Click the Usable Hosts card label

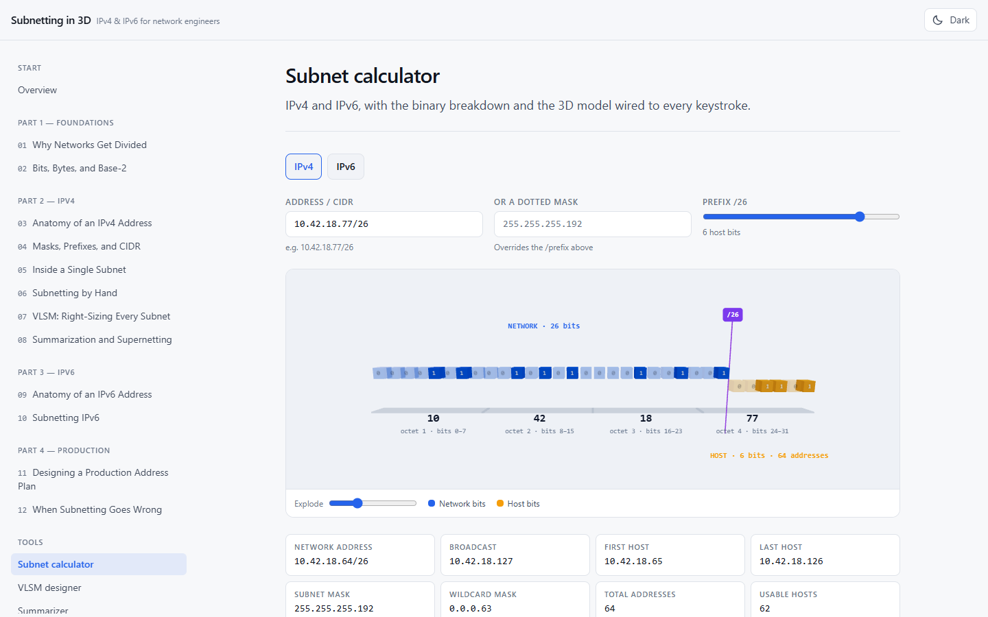(x=788, y=594)
